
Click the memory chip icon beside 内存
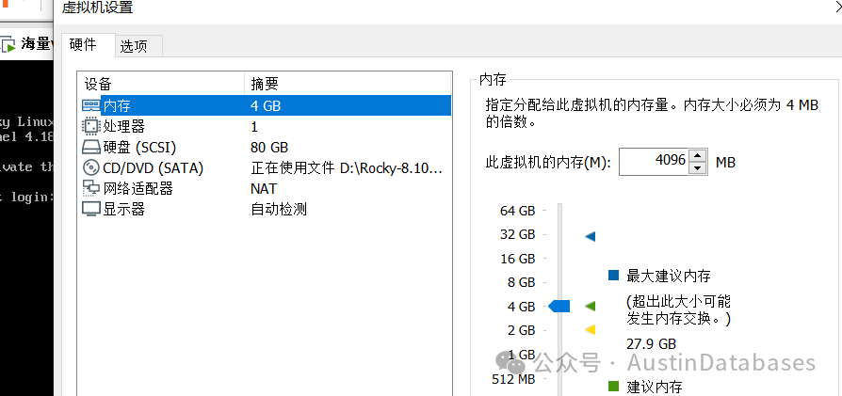point(90,105)
